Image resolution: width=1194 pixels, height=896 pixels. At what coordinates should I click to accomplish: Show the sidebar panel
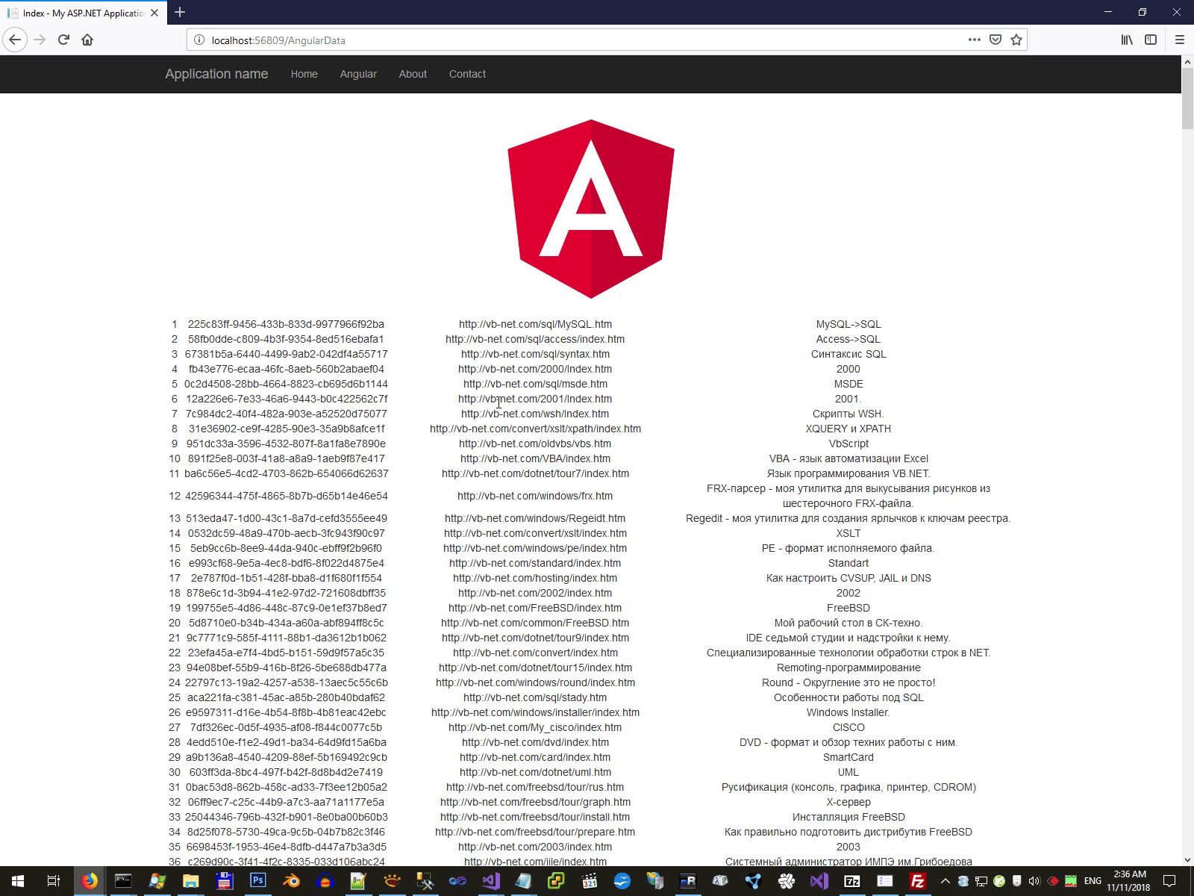pyautogui.click(x=1151, y=40)
